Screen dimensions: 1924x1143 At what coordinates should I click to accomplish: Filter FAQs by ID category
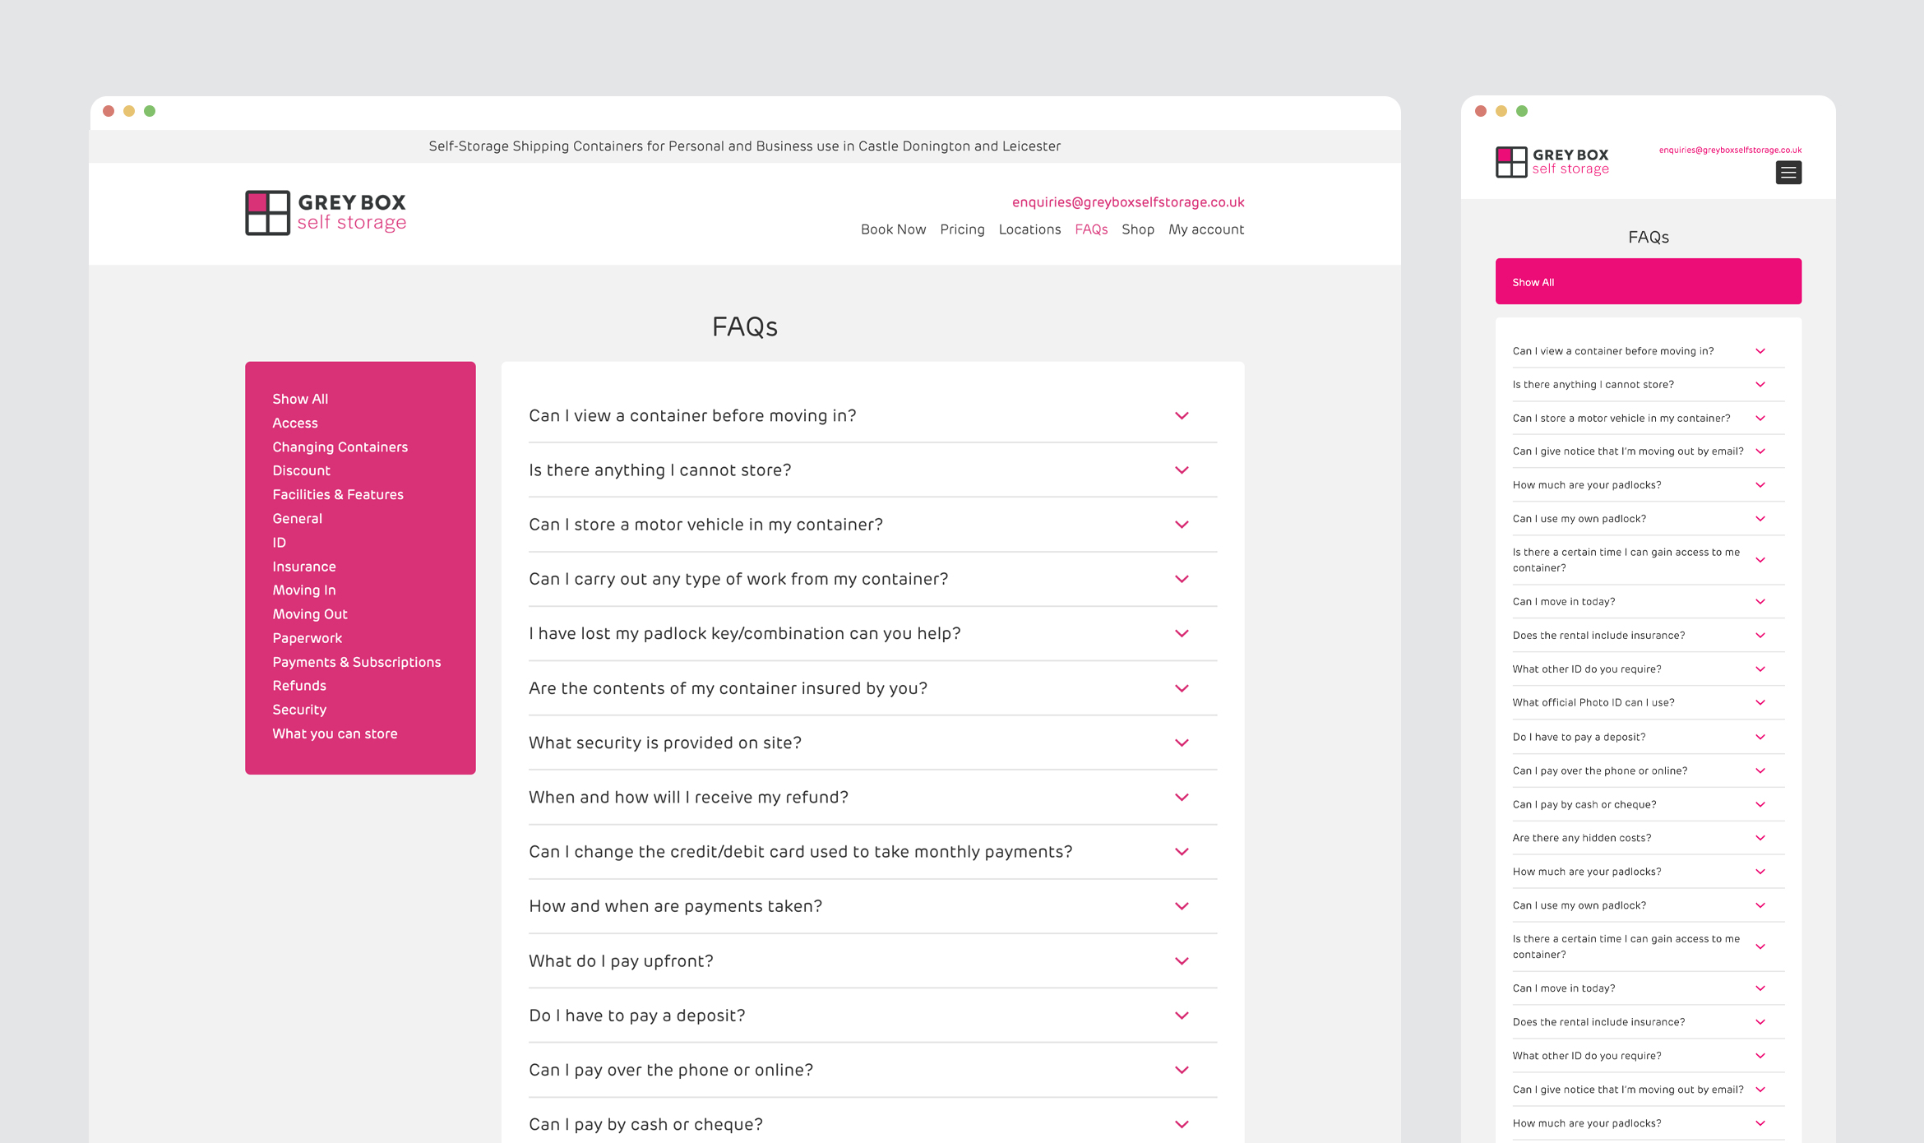[279, 543]
